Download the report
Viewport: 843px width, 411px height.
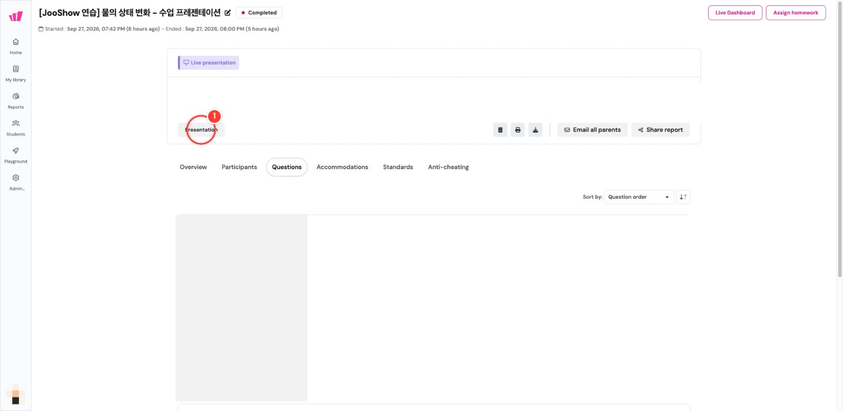[x=535, y=130]
